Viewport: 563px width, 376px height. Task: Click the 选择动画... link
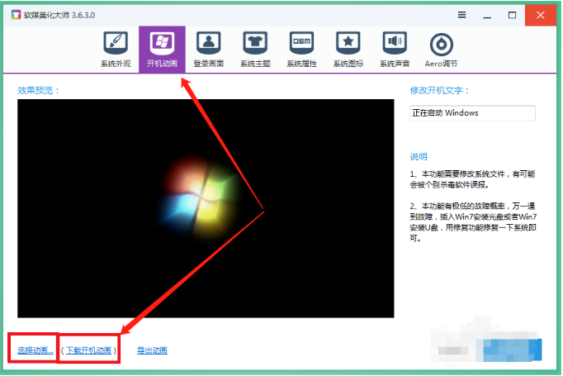coord(35,350)
